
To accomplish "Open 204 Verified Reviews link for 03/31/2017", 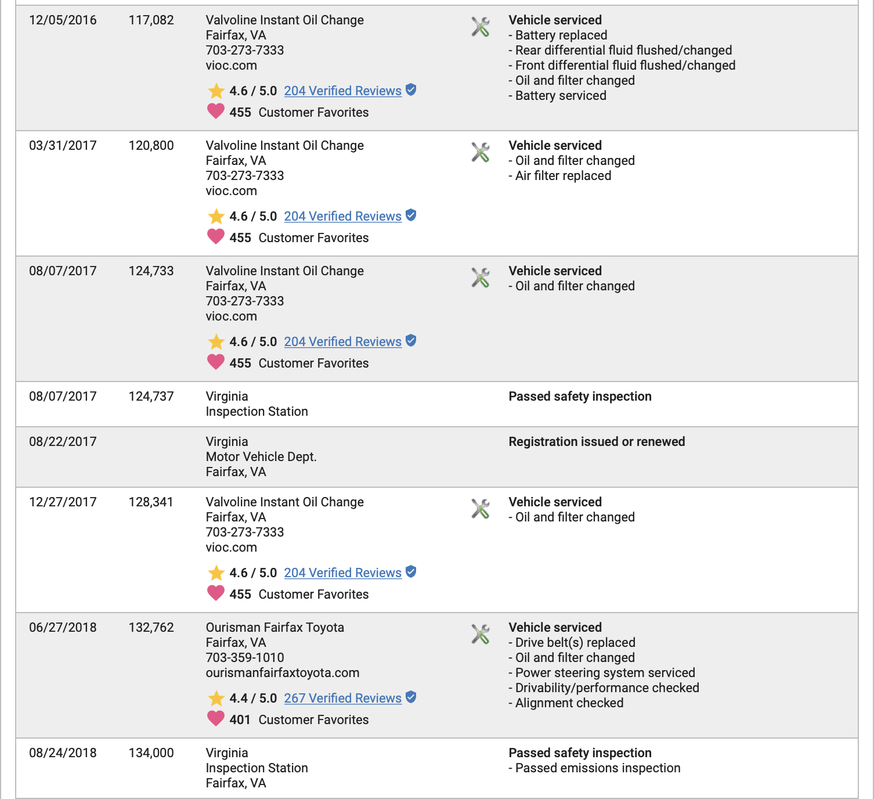I will pyautogui.click(x=342, y=217).
